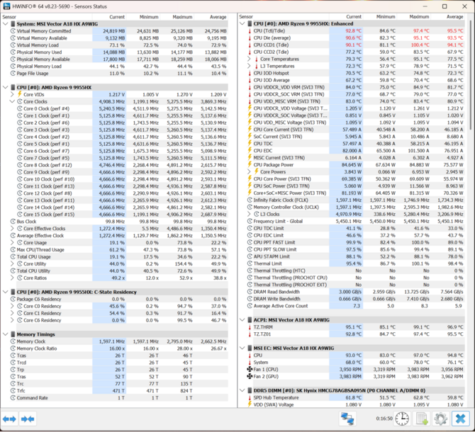The width and height of the screenshot is (475, 432).
Task: Click the CPU Package Power lightning icon
Action: click(250, 164)
